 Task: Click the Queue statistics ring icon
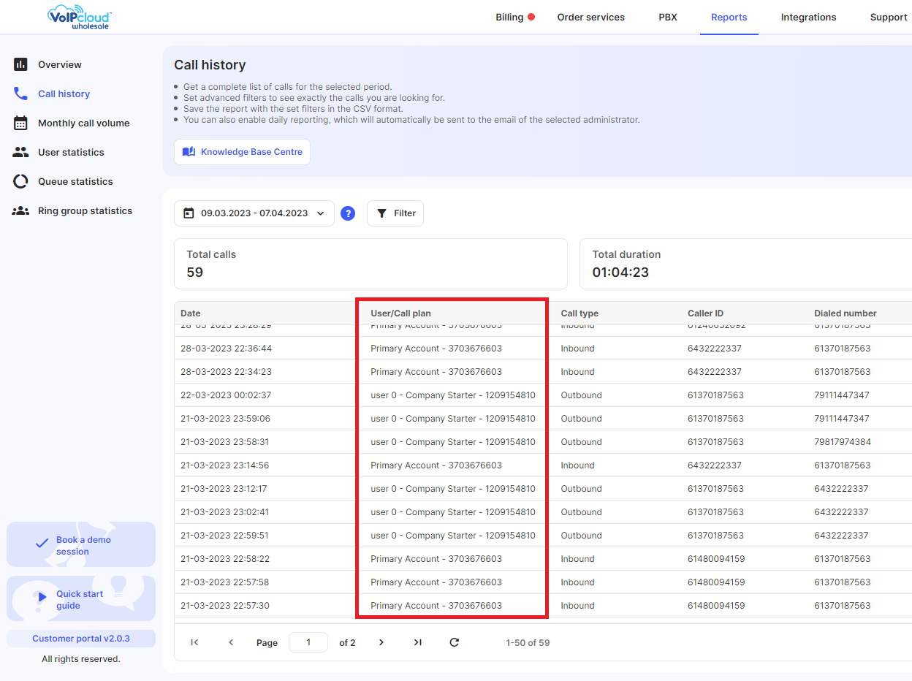[20, 181]
